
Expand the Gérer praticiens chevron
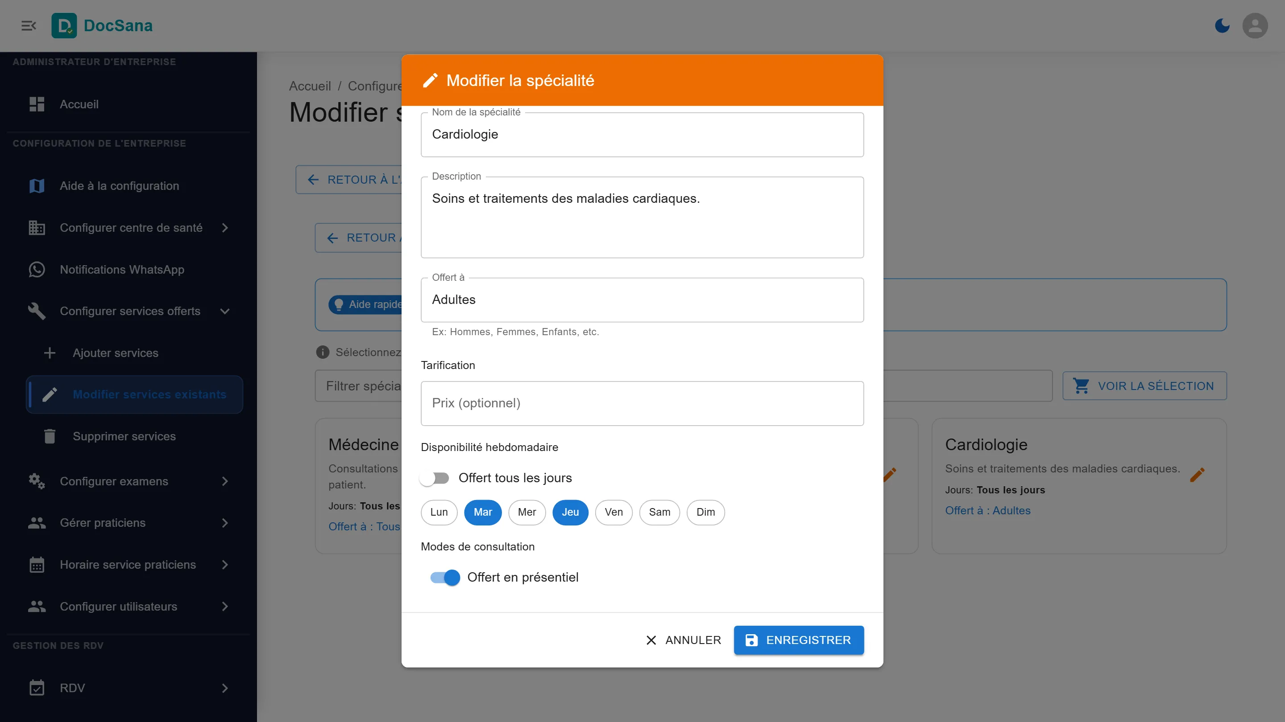click(225, 523)
